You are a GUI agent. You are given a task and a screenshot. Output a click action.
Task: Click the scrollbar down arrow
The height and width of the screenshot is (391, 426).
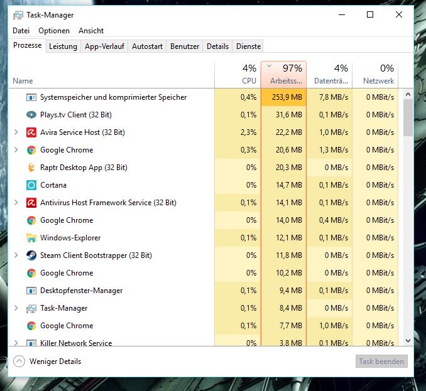[x=408, y=341]
